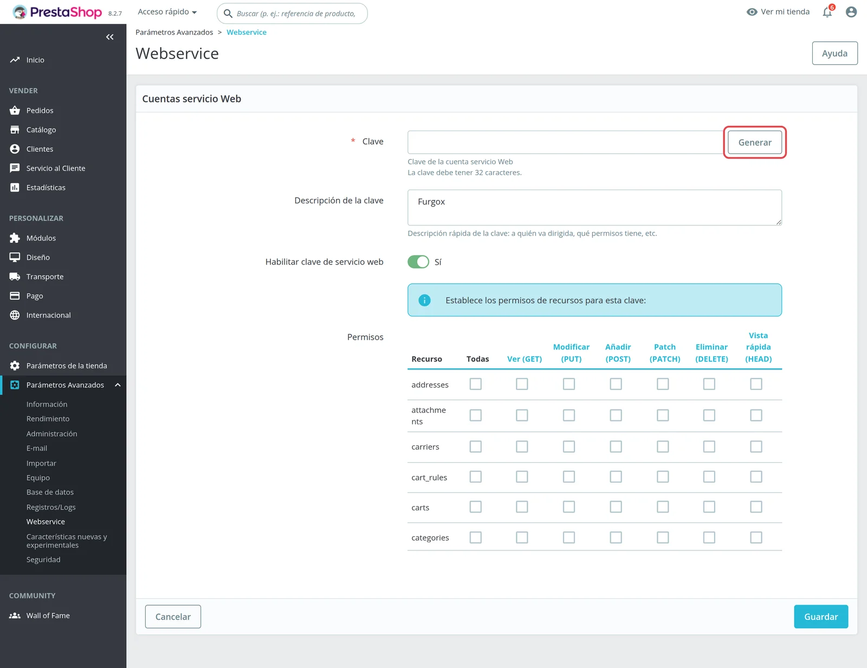The height and width of the screenshot is (668, 867).
Task: Click the info icon in permissions alert
Action: pos(425,300)
